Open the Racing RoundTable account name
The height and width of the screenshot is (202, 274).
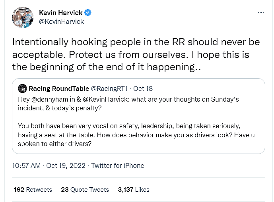[59, 88]
